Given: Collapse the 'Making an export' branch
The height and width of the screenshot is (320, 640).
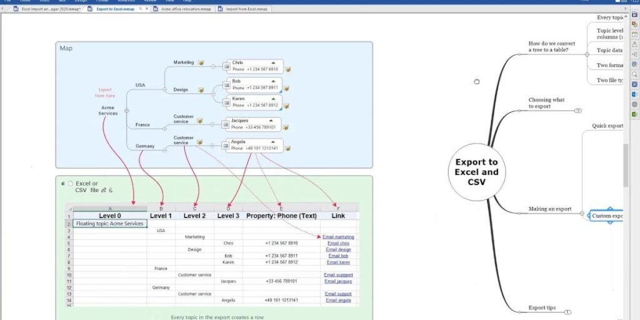Looking at the screenshot, I should click(582, 213).
